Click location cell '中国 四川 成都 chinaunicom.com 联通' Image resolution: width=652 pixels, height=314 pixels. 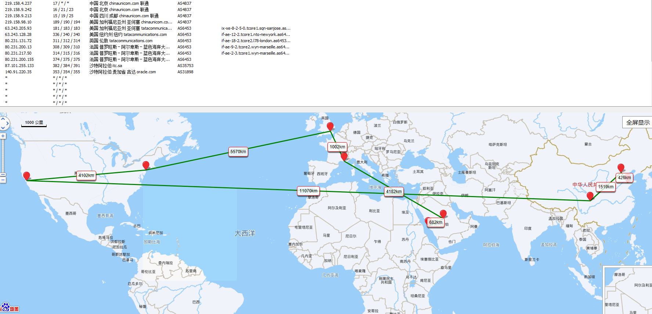(124, 16)
